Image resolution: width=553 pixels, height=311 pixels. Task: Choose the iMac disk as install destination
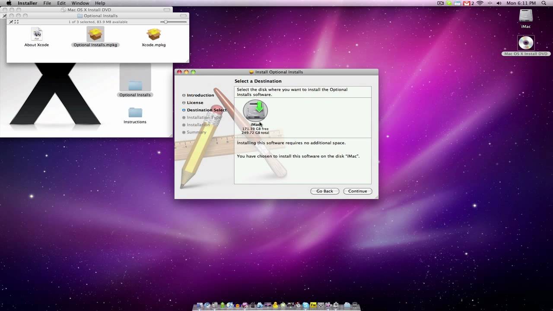pyautogui.click(x=255, y=111)
